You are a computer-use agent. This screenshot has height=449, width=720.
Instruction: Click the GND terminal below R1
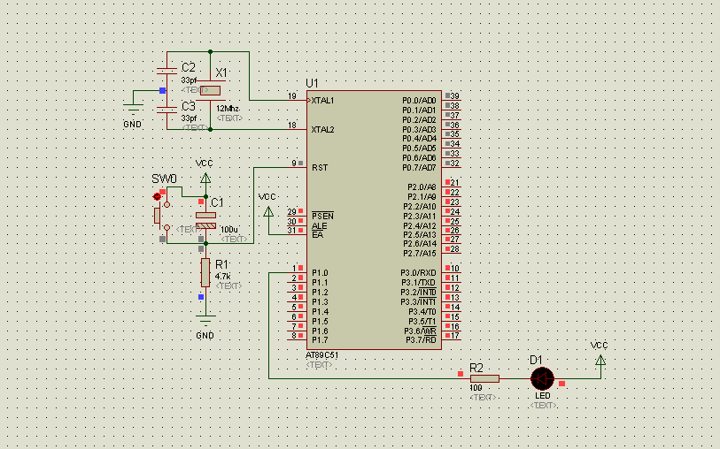[205, 319]
